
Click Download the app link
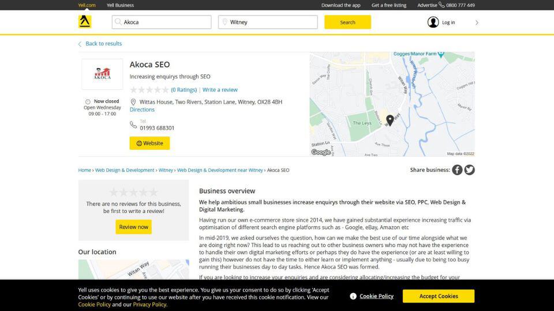pyautogui.click(x=340, y=5)
